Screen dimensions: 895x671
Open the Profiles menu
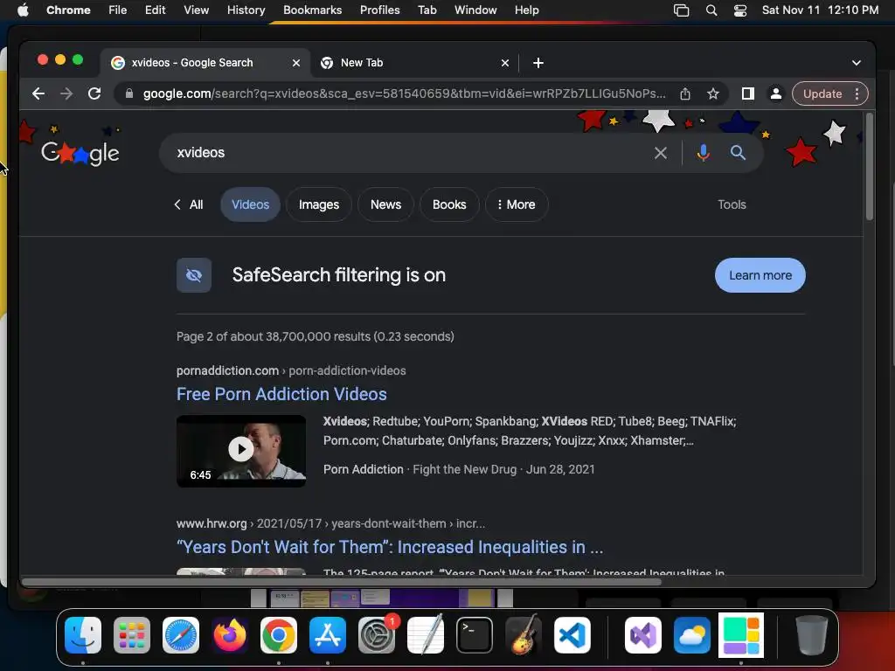coord(379,10)
